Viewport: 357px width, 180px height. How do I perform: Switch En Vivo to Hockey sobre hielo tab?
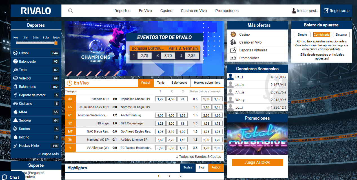pyautogui.click(x=207, y=83)
